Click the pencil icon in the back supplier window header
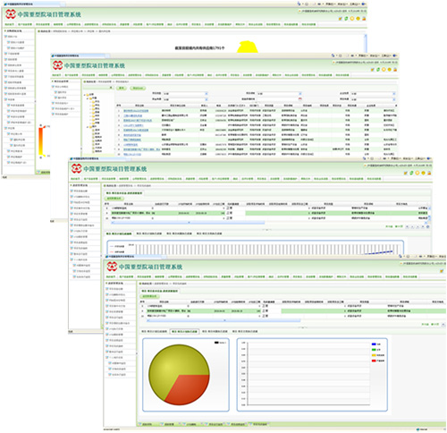The width and height of the screenshot is (447, 433). point(341,19)
